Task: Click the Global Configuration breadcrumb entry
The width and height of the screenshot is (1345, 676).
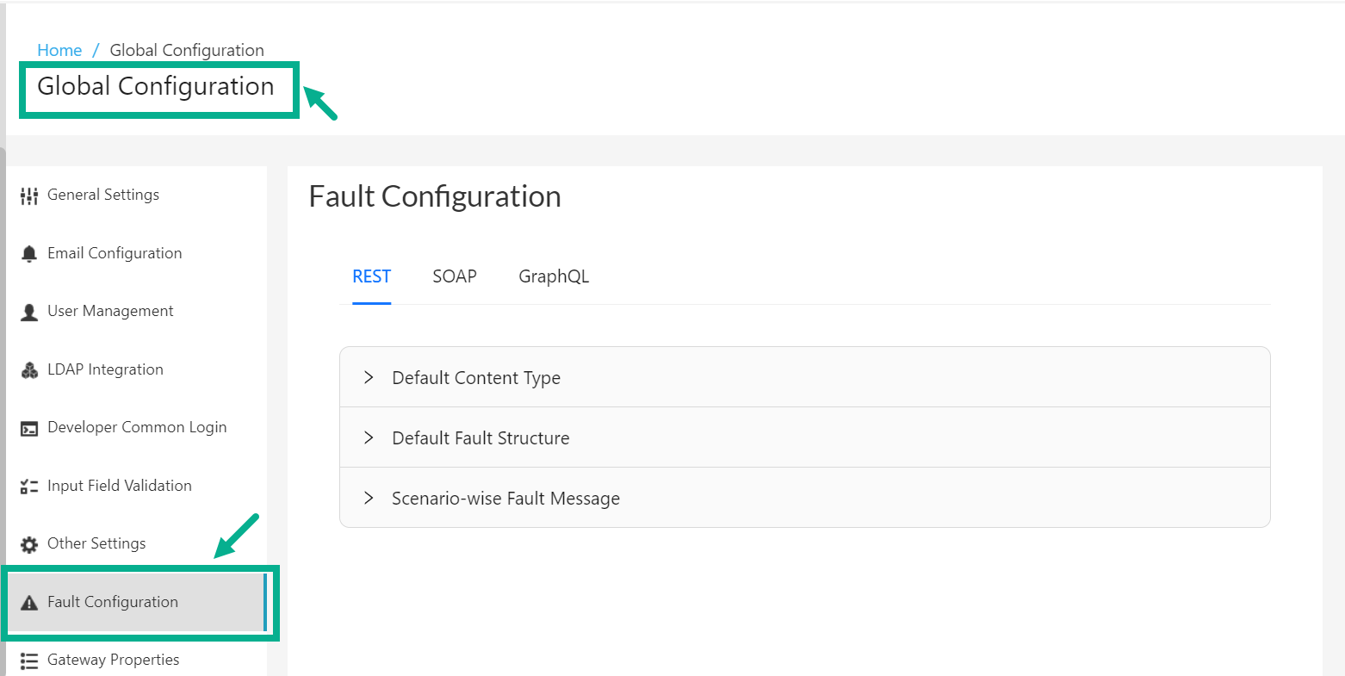Action: point(186,49)
